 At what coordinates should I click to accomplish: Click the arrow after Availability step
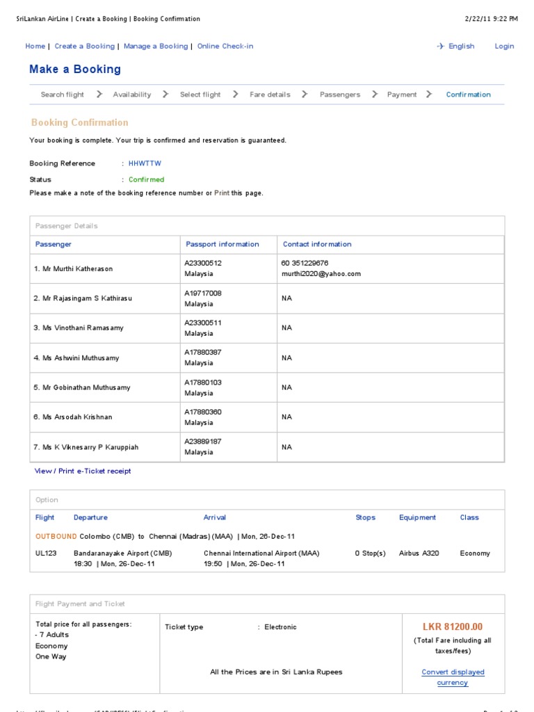pos(165,94)
